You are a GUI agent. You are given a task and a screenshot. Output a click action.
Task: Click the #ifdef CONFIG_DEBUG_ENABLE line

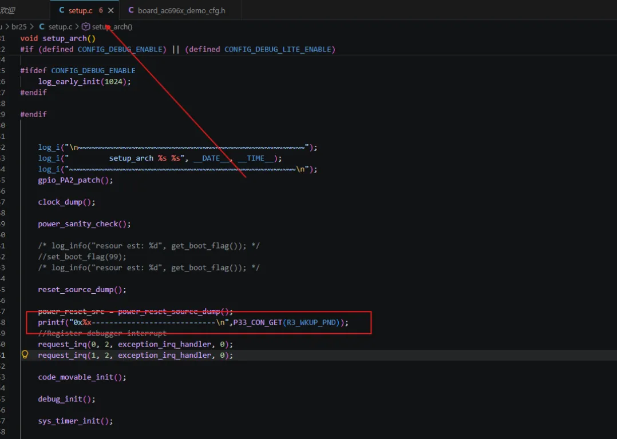(78, 71)
